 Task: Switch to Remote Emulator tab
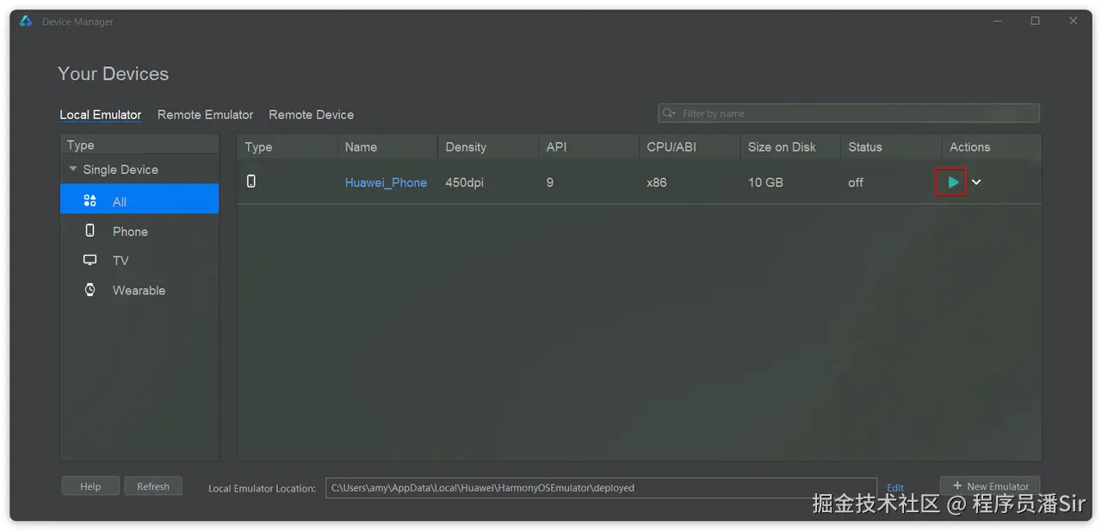pyautogui.click(x=205, y=114)
